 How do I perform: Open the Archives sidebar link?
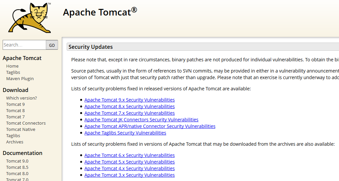coord(15,142)
